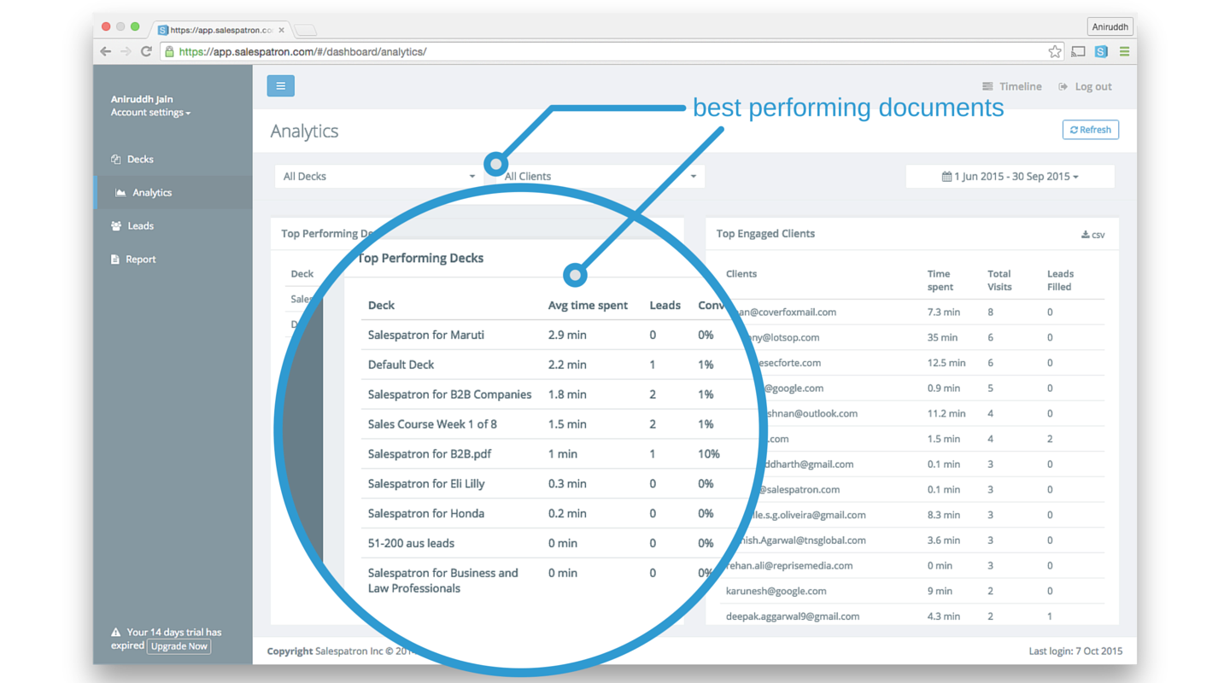Click the log out arrow icon
Viewport: 1230px width, 683px height.
(1063, 86)
